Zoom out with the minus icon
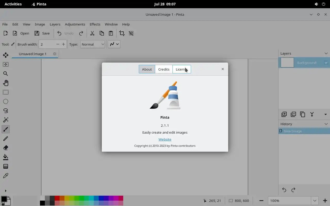 tap(261, 201)
